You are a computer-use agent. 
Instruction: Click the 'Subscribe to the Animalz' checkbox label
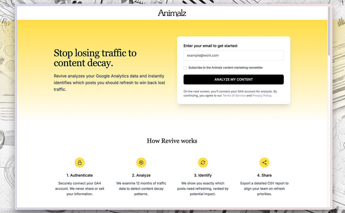(x=225, y=68)
